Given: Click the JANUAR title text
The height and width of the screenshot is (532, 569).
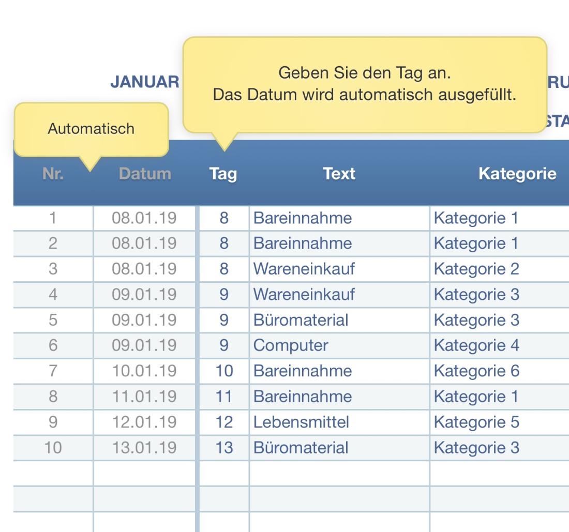Looking at the screenshot, I should [x=145, y=81].
